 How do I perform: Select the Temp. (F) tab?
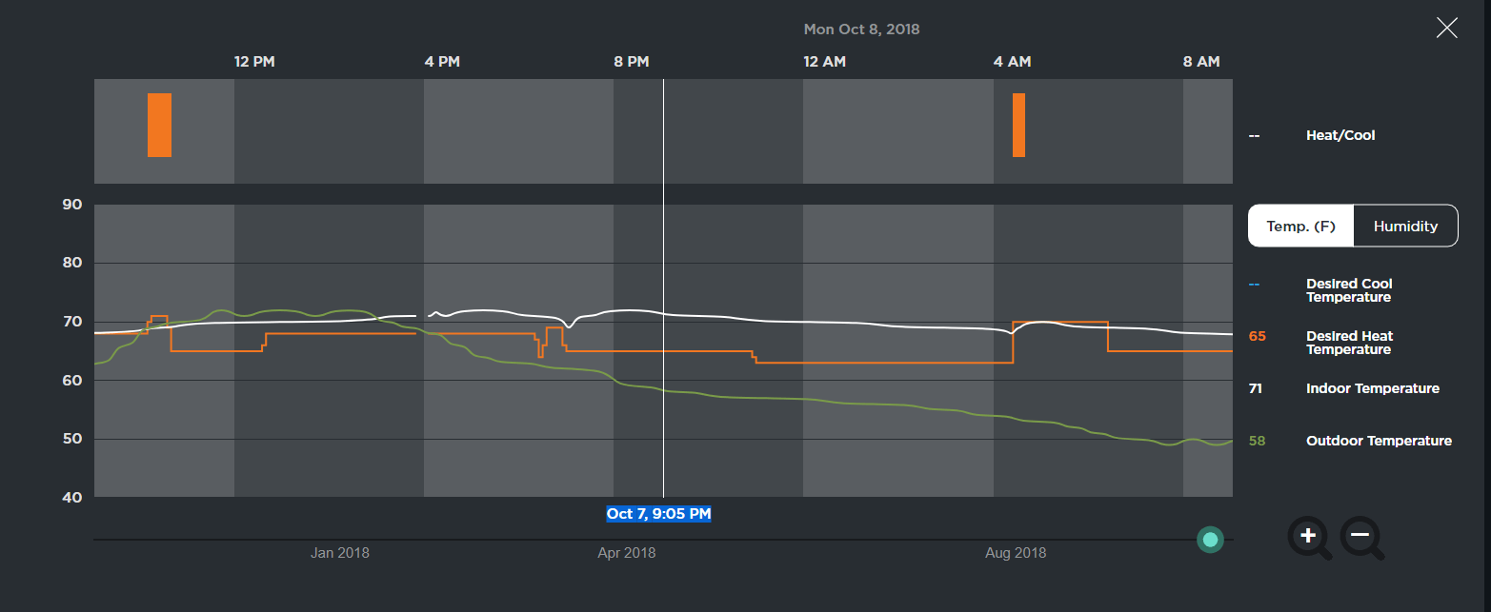(1300, 226)
